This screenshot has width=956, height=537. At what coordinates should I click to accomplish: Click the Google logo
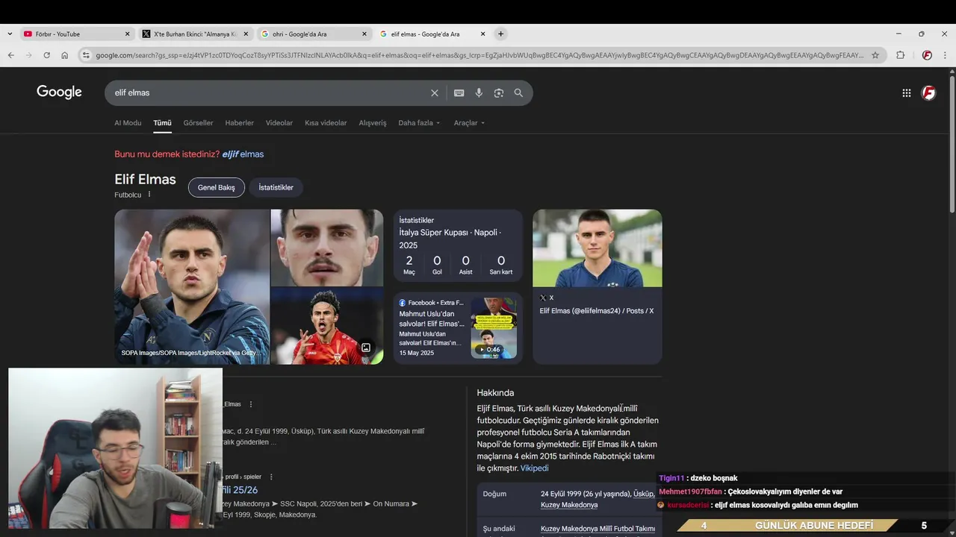59,92
